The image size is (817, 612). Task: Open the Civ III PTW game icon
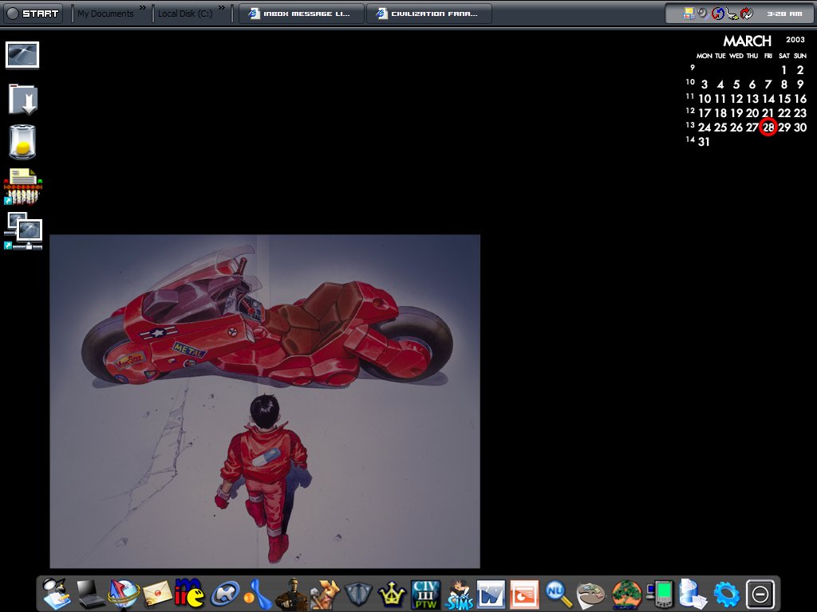tap(426, 594)
